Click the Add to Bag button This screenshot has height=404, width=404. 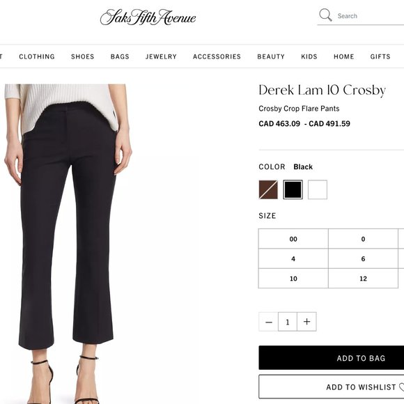(332, 358)
